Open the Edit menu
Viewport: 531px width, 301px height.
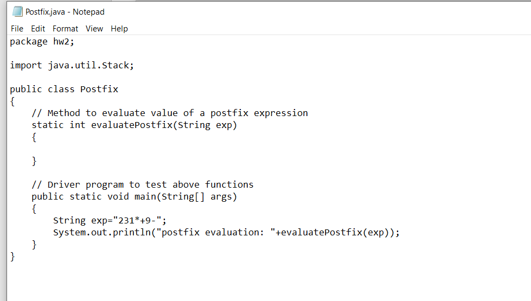38,29
